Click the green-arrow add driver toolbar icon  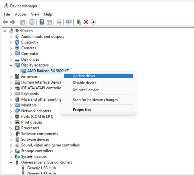[79, 22]
